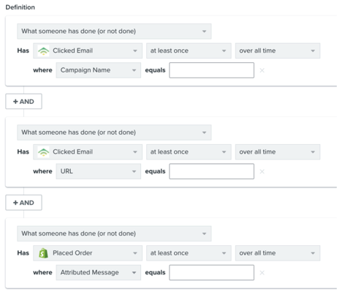Expand the URL property dropdown
The image size is (345, 300).
pos(99,171)
